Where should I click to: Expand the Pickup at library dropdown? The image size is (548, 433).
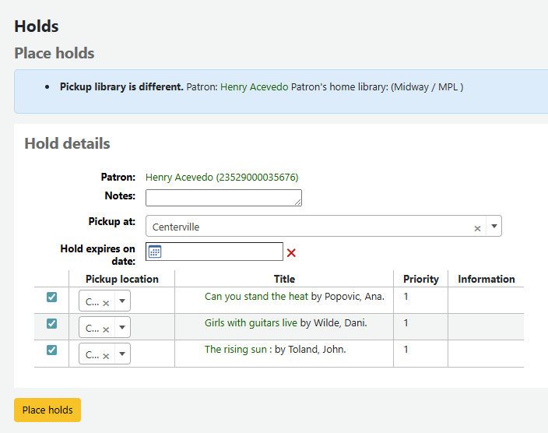[493, 227]
